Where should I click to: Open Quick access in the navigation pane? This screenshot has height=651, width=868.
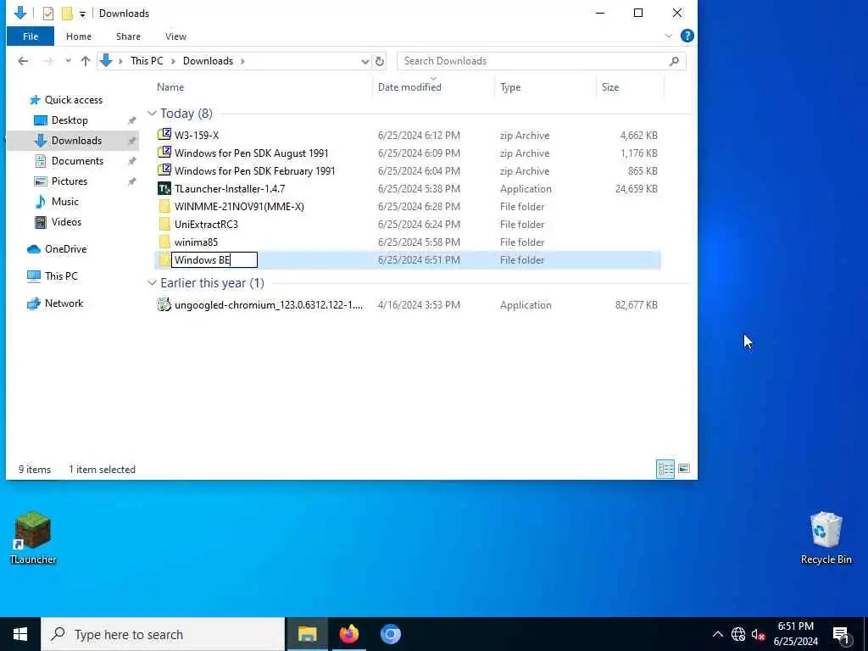74,100
